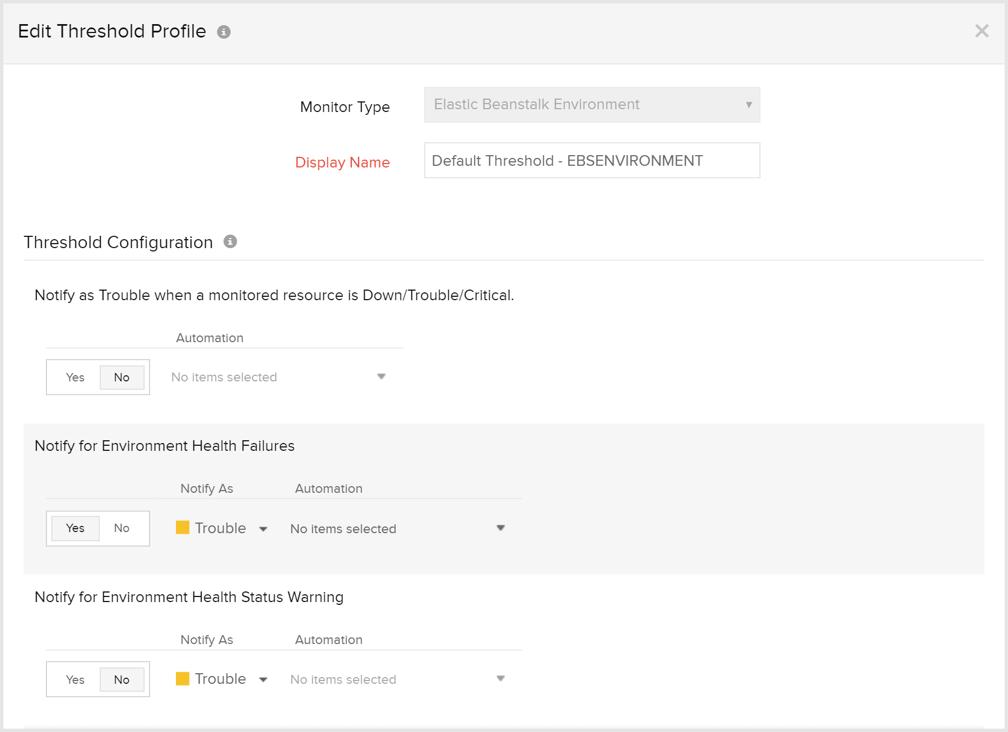Open Notify As dropdown for Health Failures

coord(222,528)
